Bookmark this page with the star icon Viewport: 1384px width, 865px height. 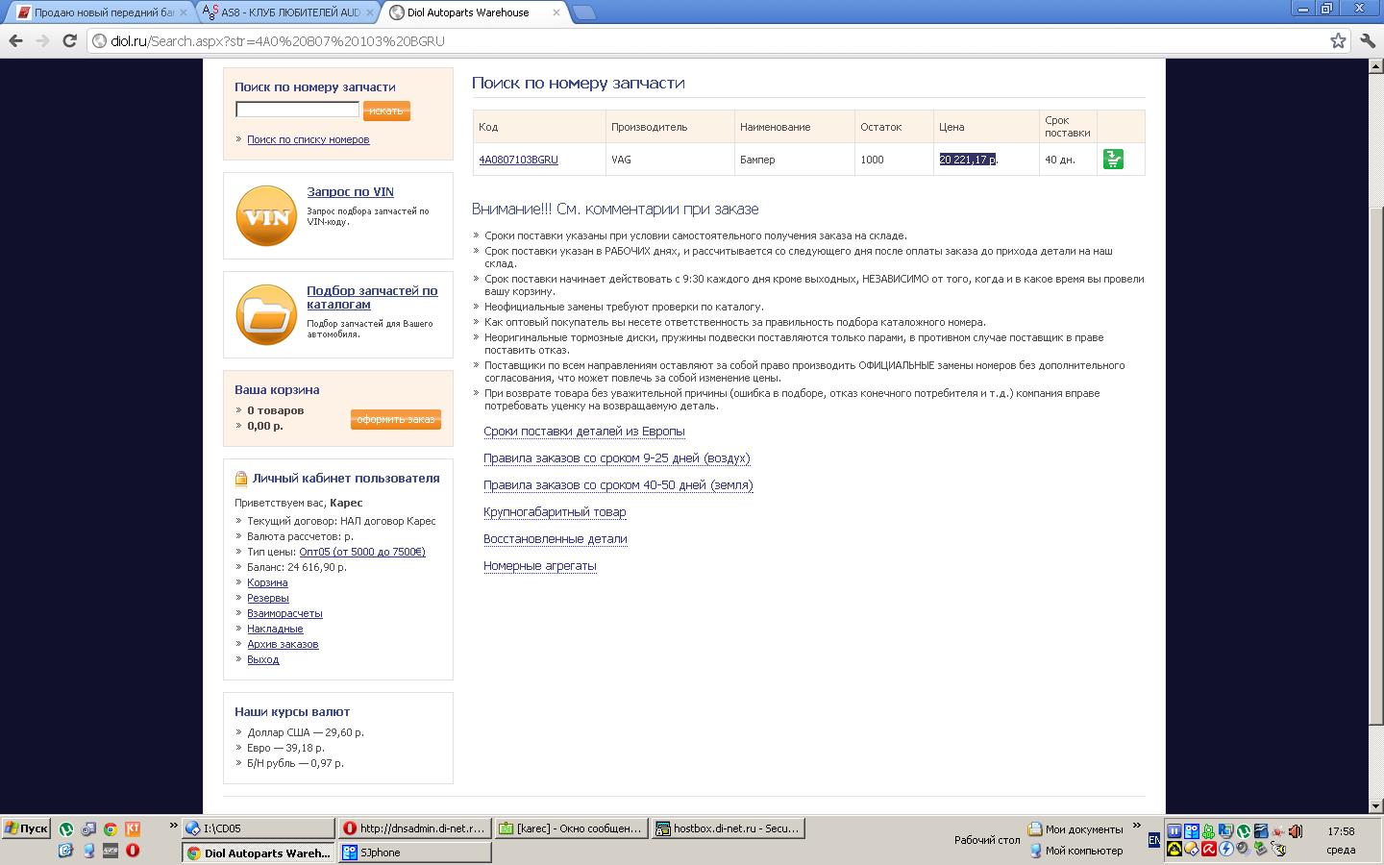click(x=1338, y=40)
